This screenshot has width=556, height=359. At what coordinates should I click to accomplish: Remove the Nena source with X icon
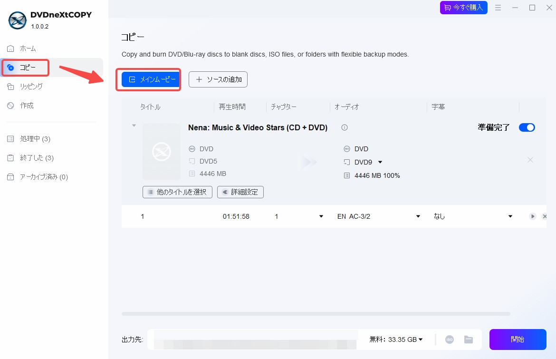[x=530, y=160]
